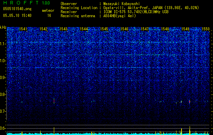Click the 1.0 kHz frequency axis label

tap(3, 61)
